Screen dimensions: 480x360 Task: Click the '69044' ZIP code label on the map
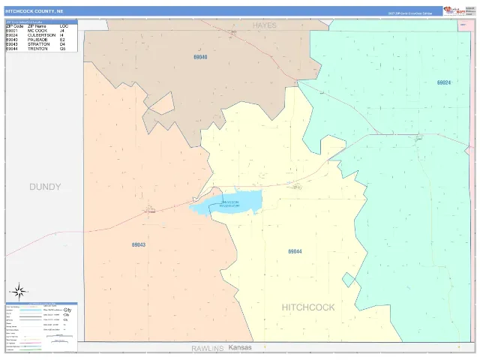[295, 251]
